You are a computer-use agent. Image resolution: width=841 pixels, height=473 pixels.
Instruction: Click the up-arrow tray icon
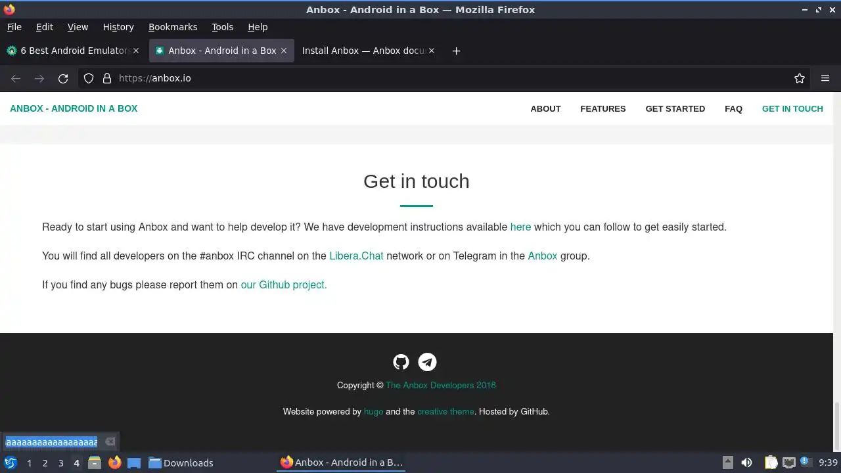coord(727,462)
